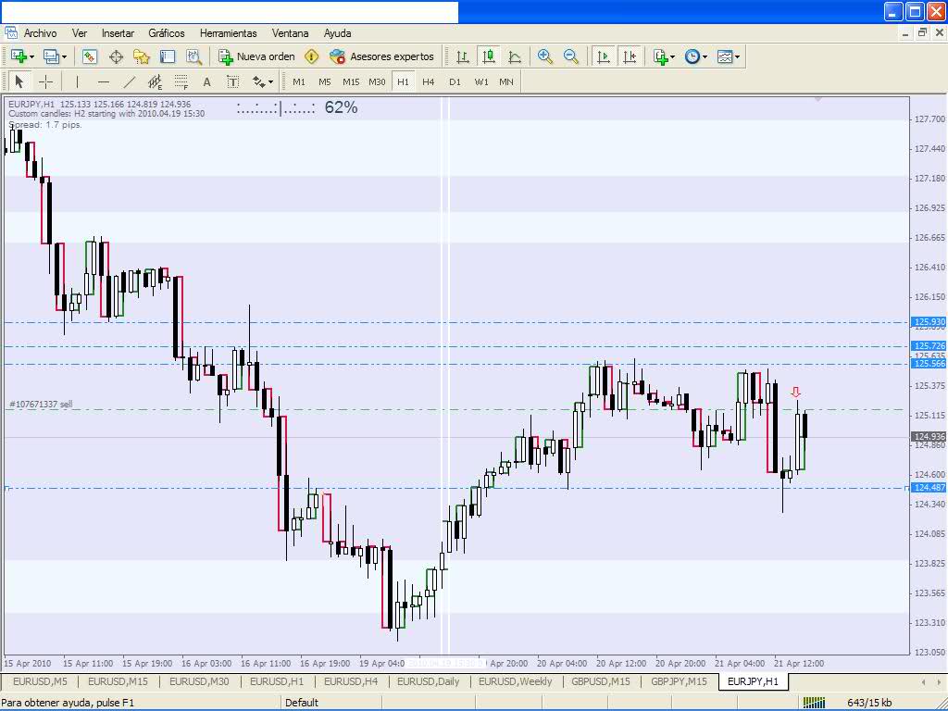This screenshot has height=711, width=948.
Task: Open the Ayuda menu
Action: click(337, 33)
